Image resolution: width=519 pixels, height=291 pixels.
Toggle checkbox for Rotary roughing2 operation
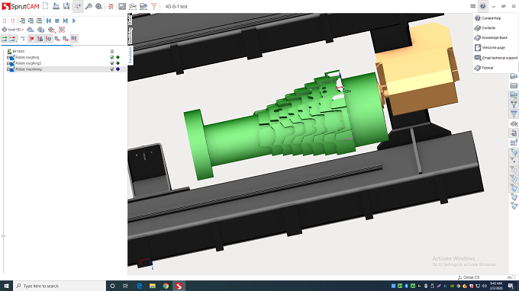[112, 63]
